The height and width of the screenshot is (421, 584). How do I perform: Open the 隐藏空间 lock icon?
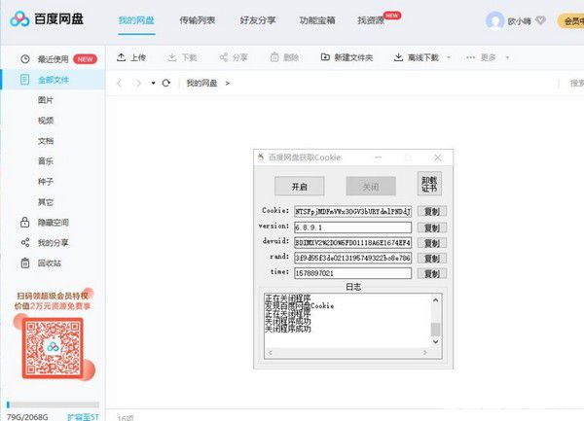tap(24, 222)
